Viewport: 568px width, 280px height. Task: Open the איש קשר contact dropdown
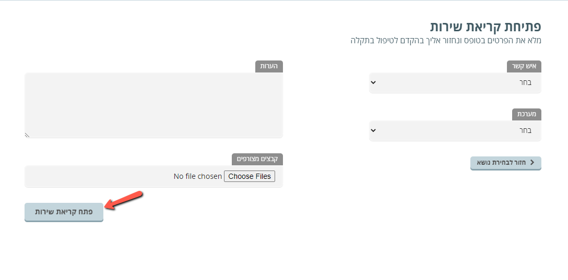pos(455,82)
